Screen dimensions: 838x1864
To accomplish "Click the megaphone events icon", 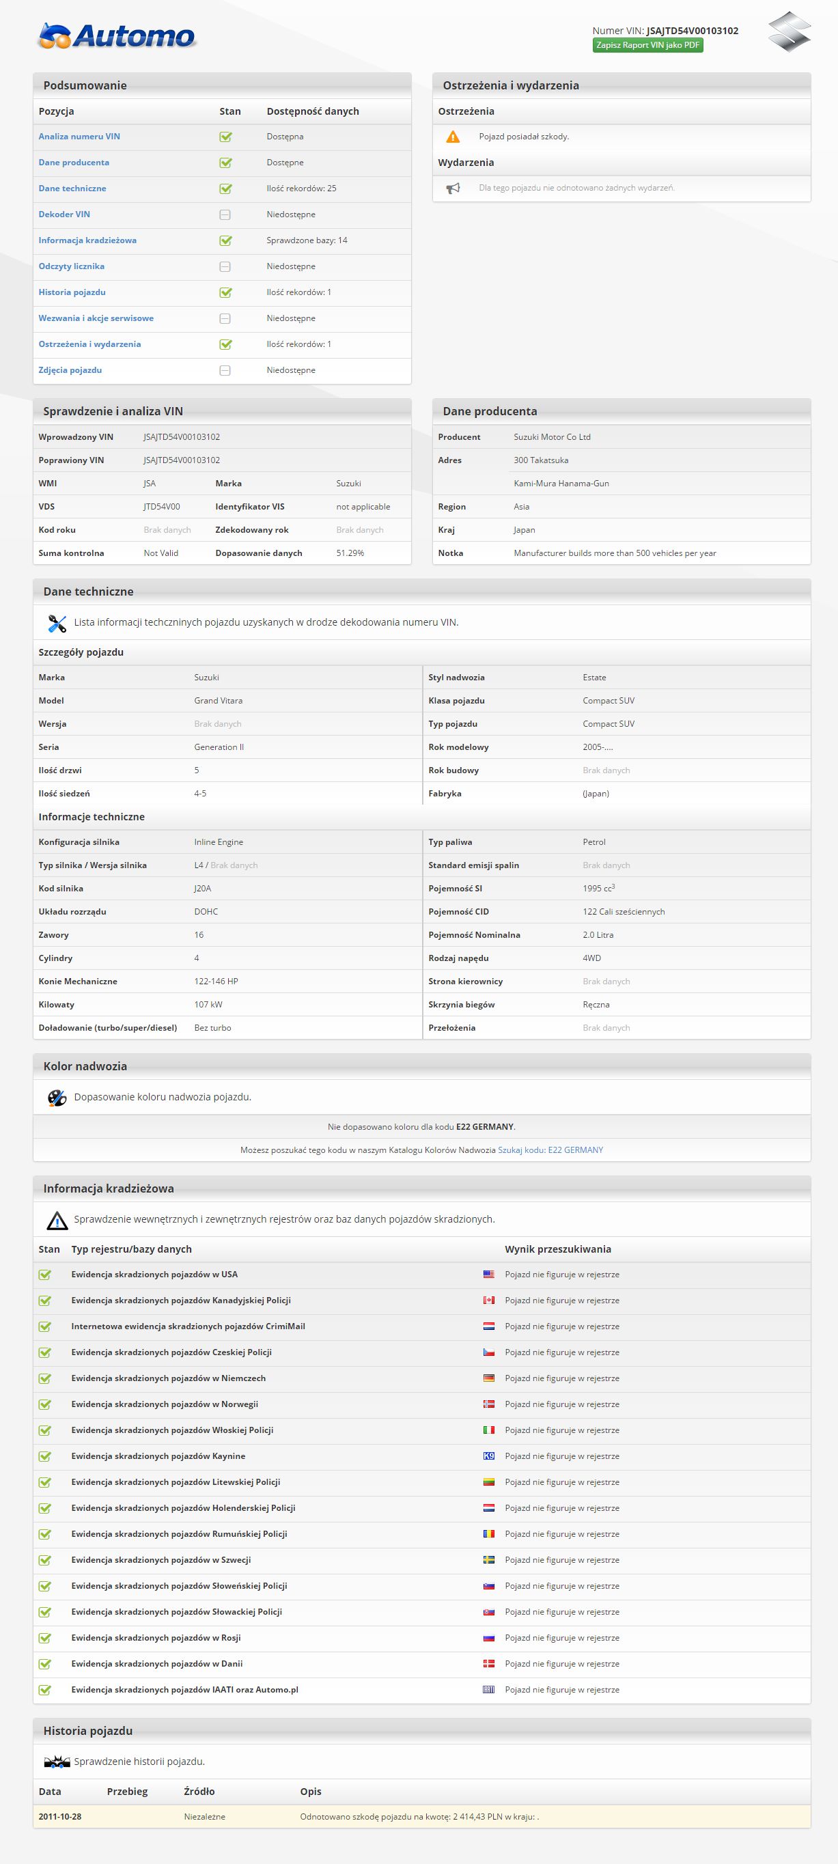I will 453,188.
